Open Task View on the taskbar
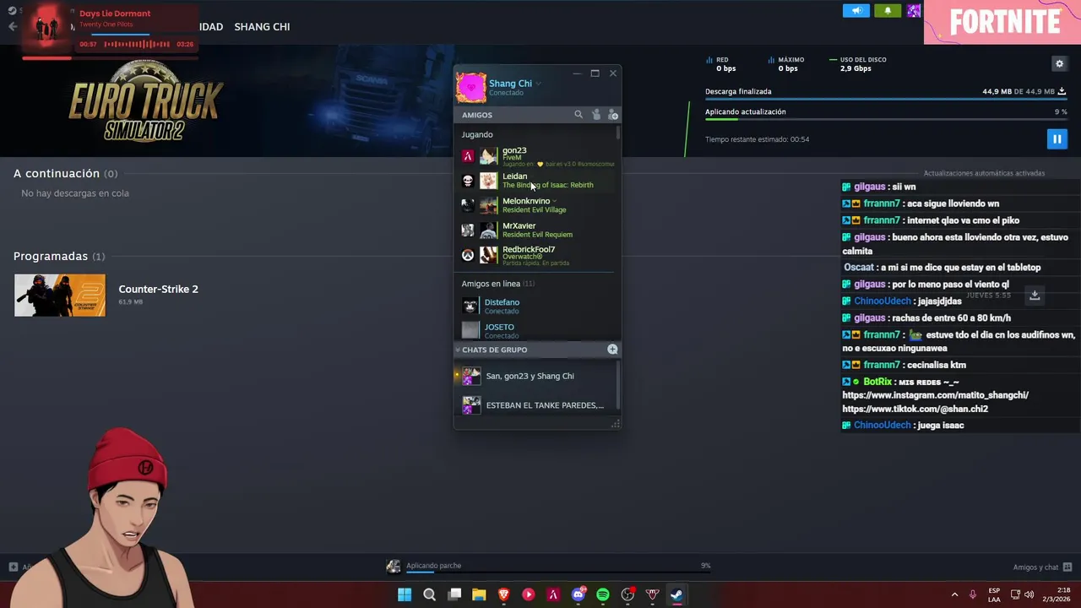1081x608 pixels. click(454, 594)
